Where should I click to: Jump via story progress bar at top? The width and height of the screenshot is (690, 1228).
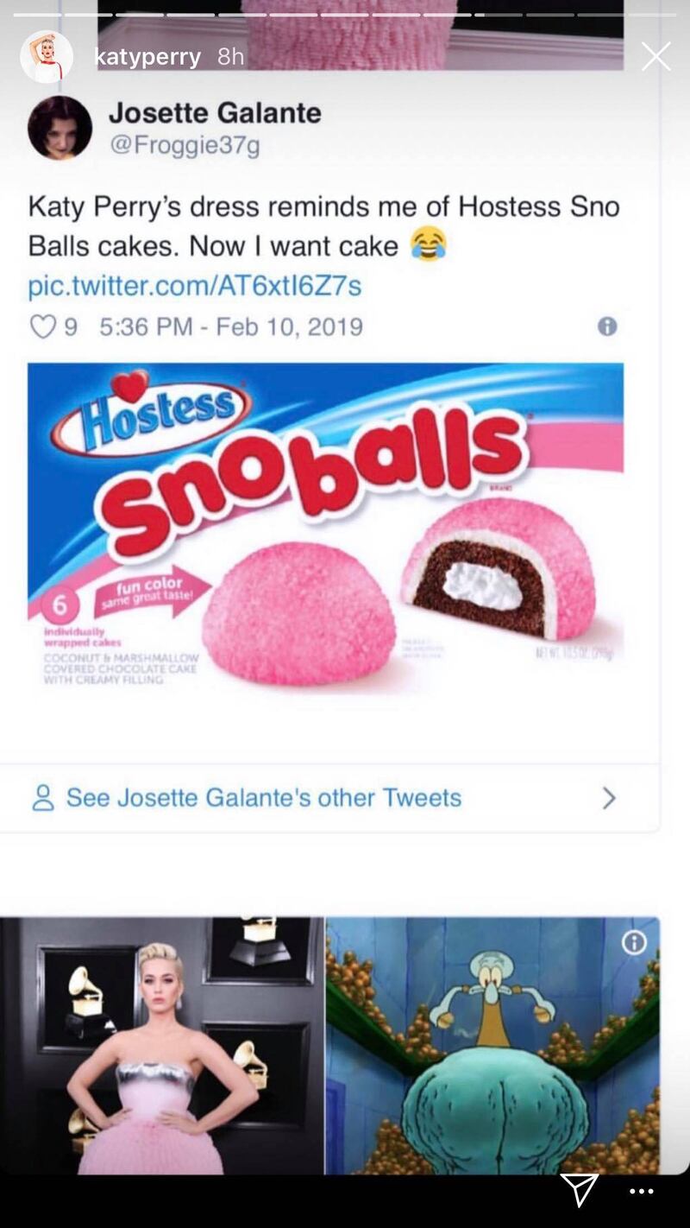[x=345, y=15]
